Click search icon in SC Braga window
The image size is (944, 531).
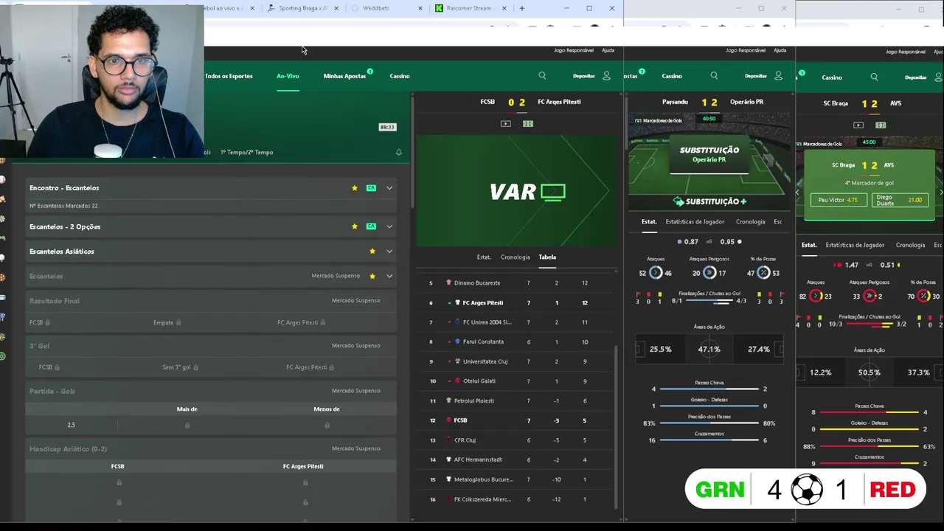tap(874, 77)
